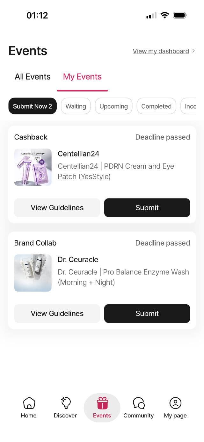Select the My Events tab
Viewport: 204px width, 442px height.
point(82,77)
